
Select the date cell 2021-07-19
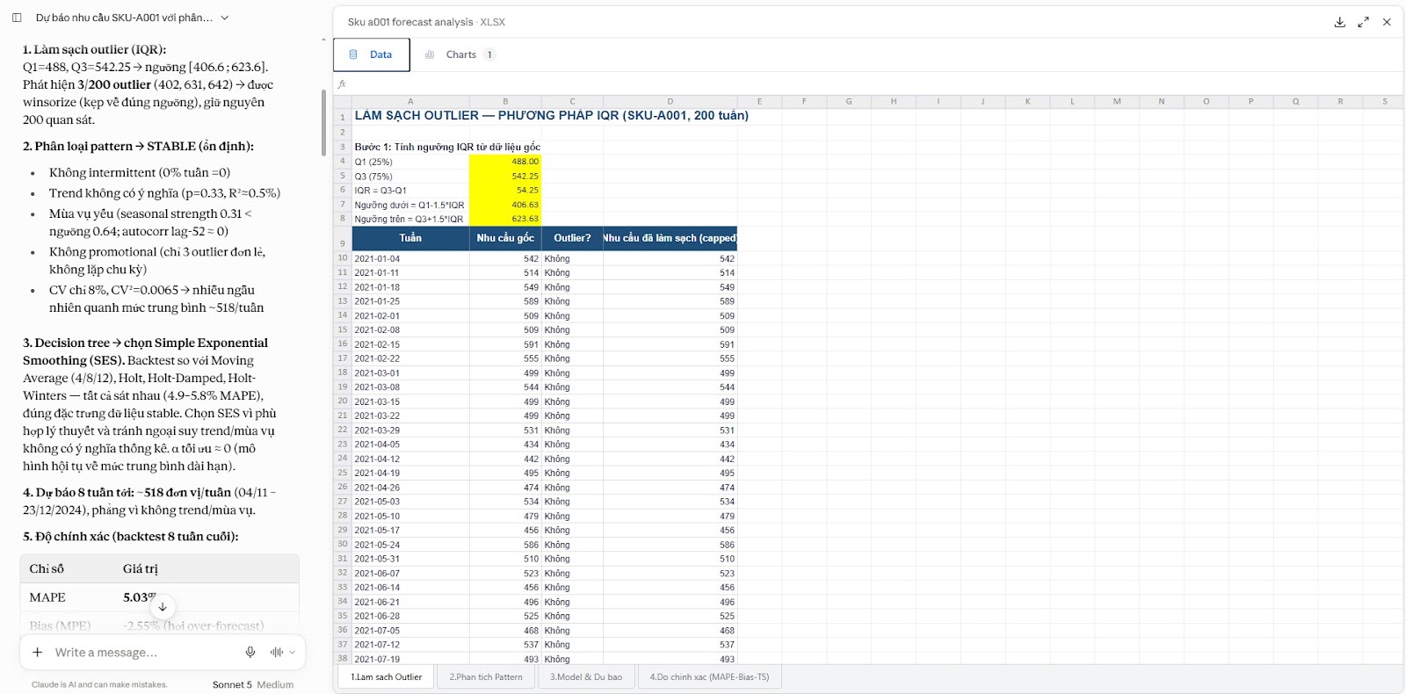pyautogui.click(x=410, y=659)
